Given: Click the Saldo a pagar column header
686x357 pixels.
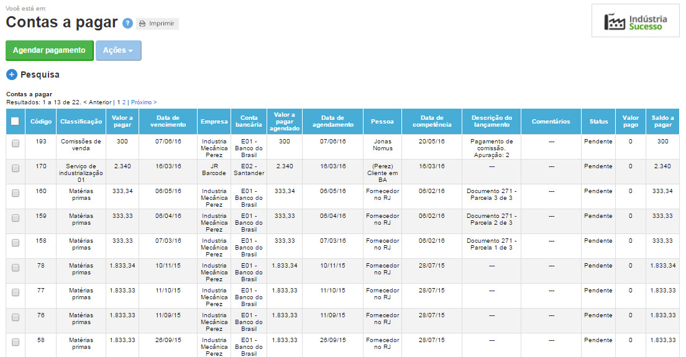Looking at the screenshot, I should point(662,121).
